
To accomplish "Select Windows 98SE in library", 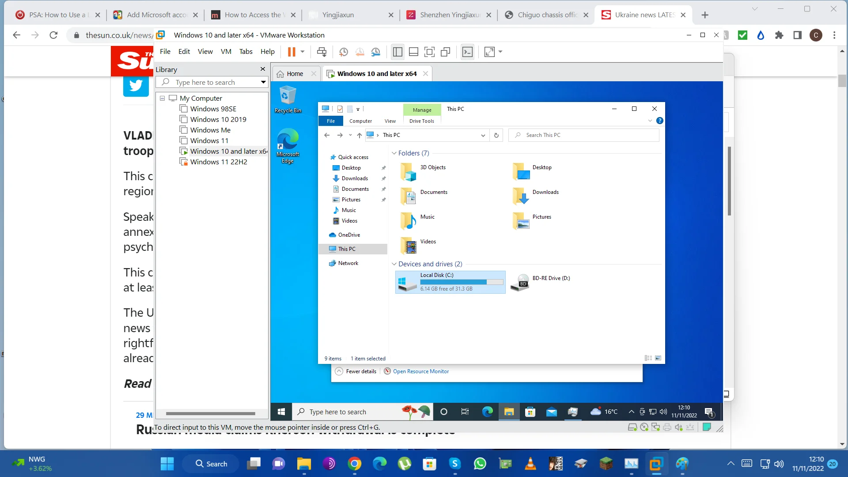I will [x=213, y=109].
